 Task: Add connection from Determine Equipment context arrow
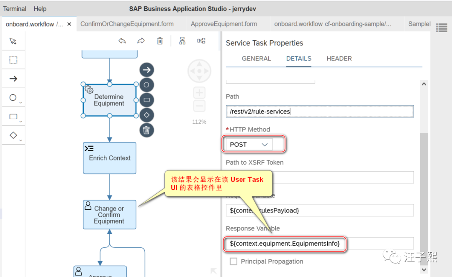pyautogui.click(x=146, y=70)
